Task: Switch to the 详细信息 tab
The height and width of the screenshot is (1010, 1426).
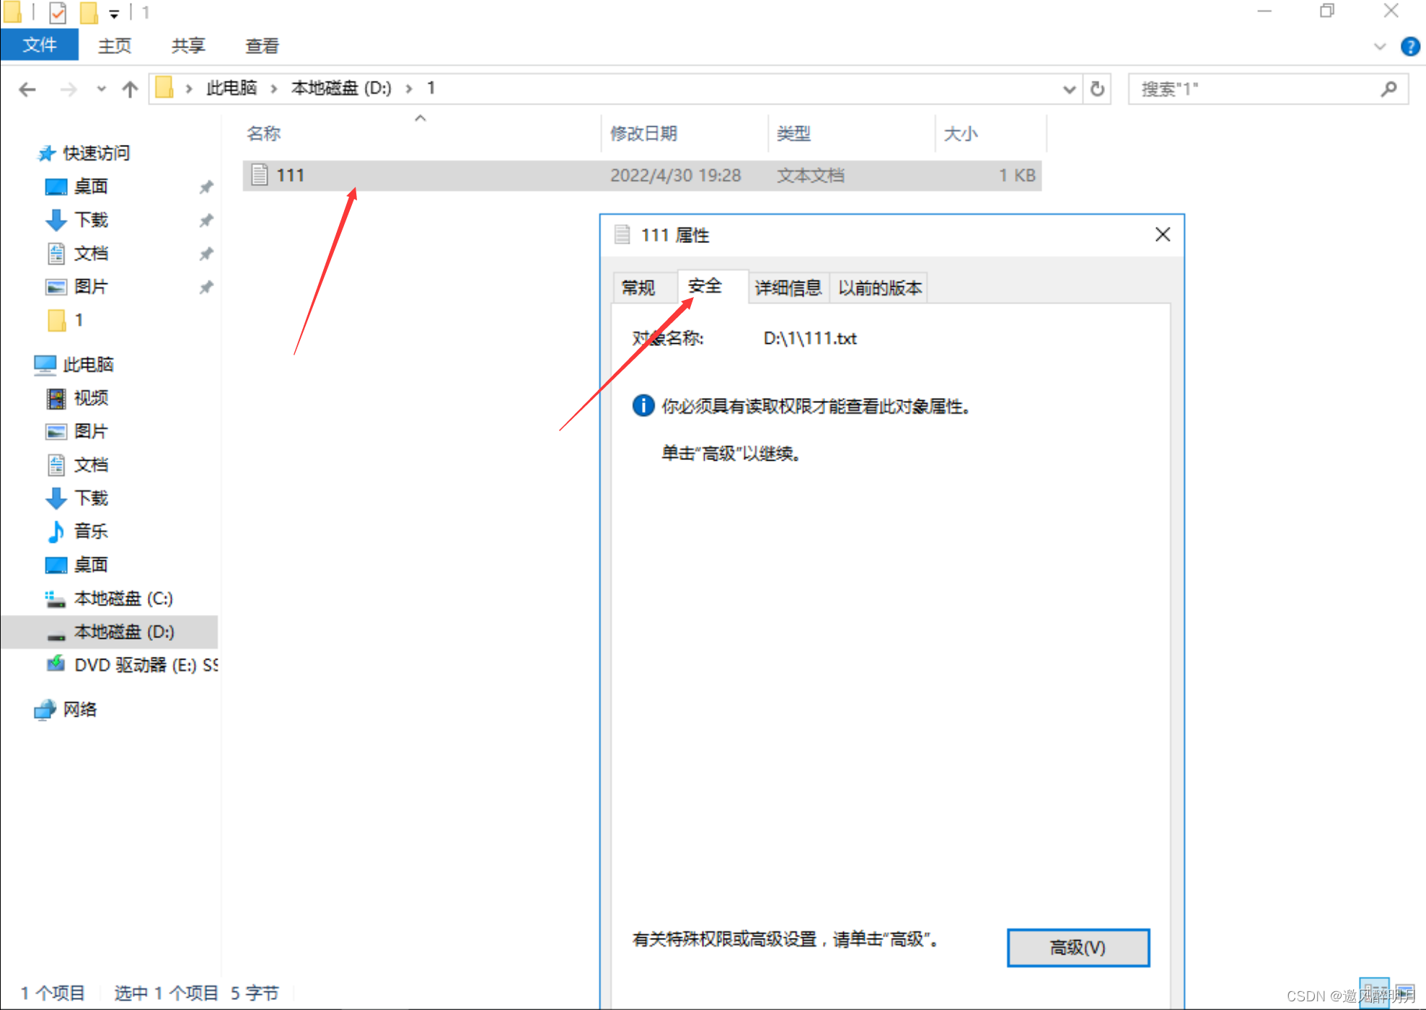Action: pos(788,287)
